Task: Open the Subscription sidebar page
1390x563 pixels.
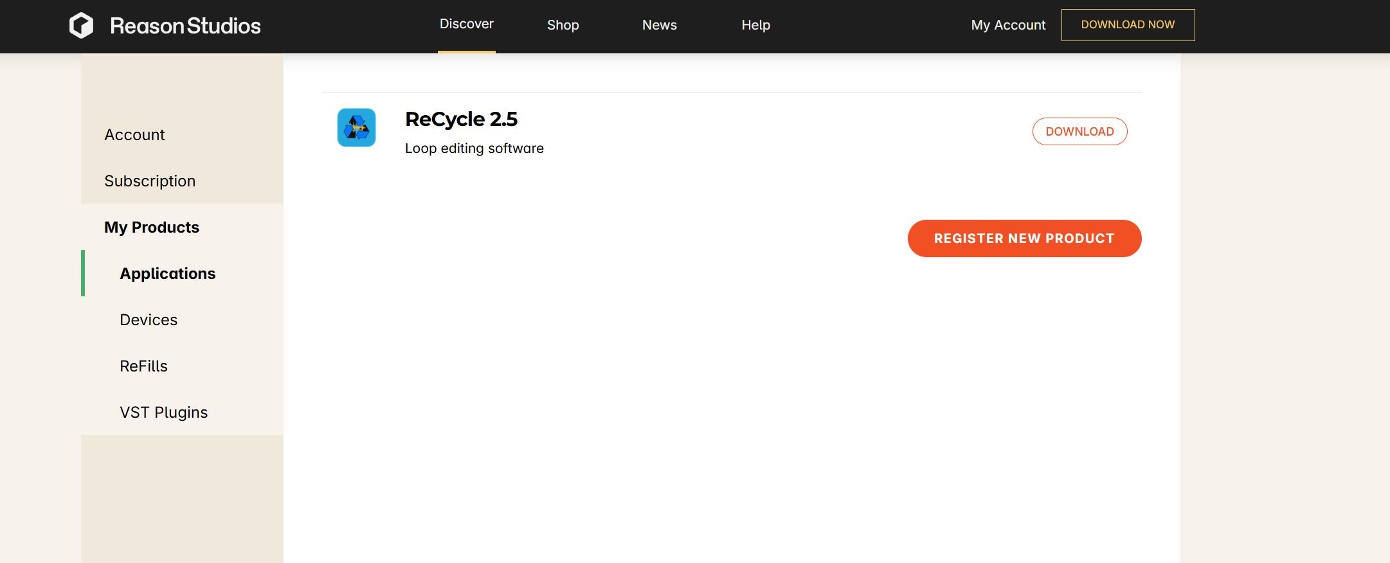Action: tap(150, 181)
